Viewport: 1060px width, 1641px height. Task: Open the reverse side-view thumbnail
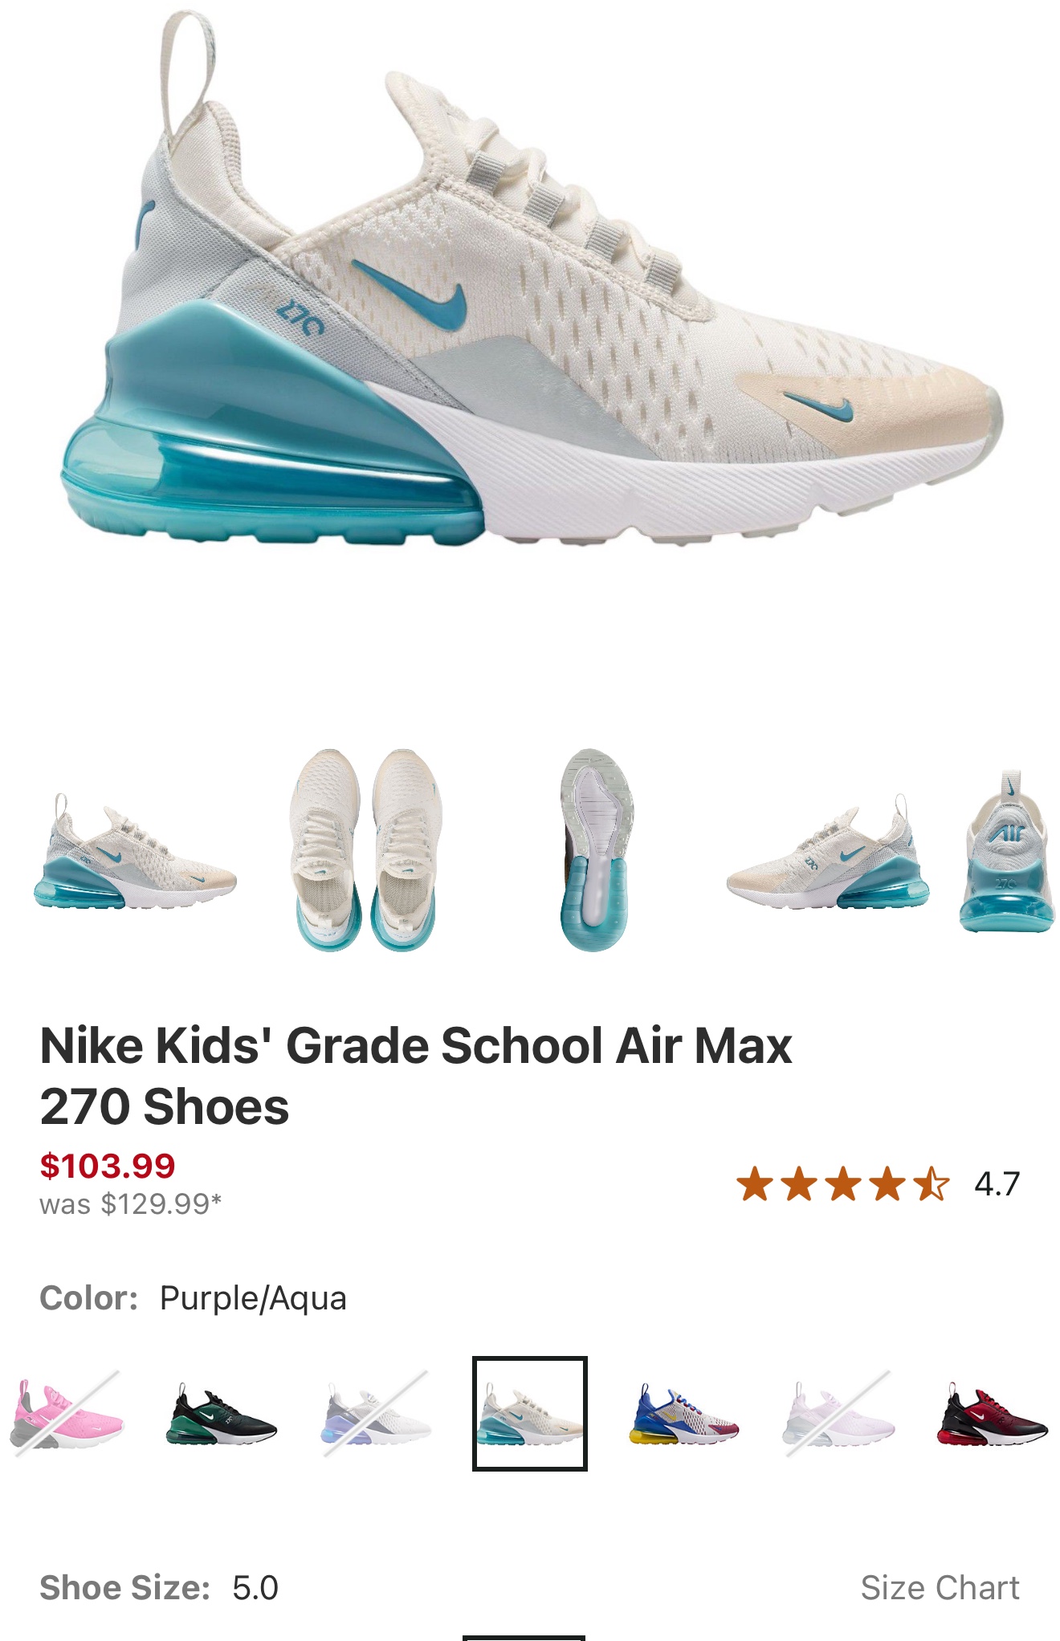[827, 851]
